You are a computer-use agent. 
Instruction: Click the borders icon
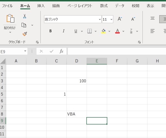point(89,31)
